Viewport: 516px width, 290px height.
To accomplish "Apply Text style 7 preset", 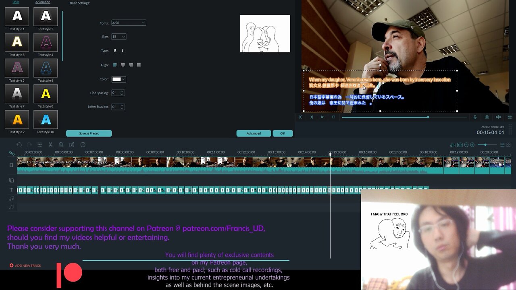I will 17,94.
